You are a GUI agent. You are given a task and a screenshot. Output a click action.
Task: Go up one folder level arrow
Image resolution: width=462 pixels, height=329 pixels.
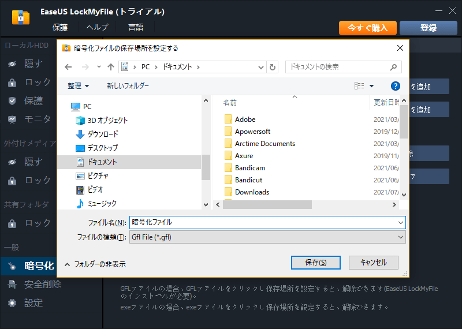point(111,67)
